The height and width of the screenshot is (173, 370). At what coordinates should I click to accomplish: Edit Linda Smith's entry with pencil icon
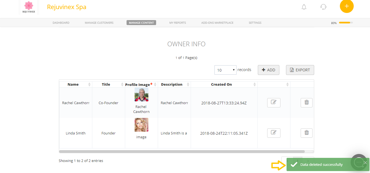274,133
